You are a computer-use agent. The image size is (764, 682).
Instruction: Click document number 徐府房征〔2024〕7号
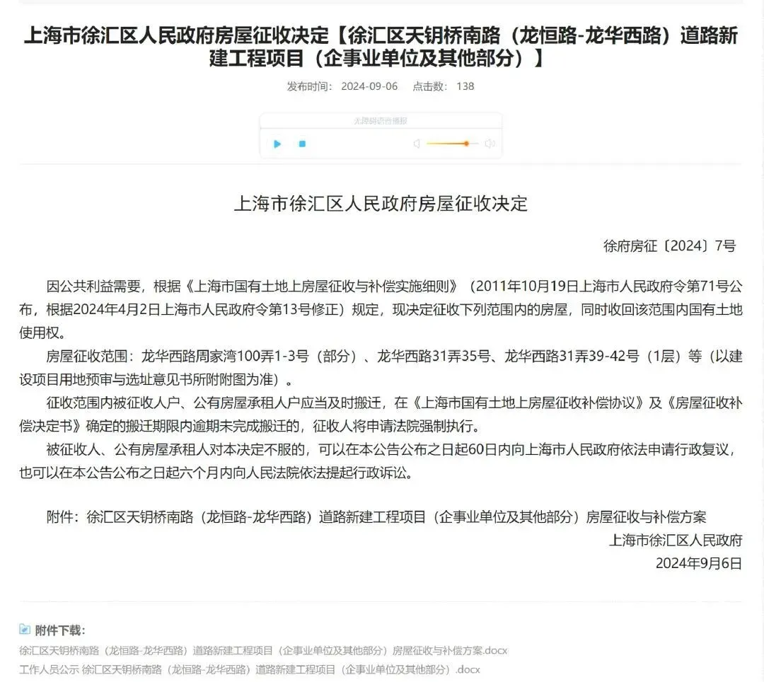pyautogui.click(x=669, y=246)
